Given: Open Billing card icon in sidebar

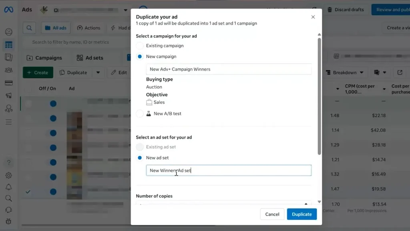Looking at the screenshot, I should pyautogui.click(x=9, y=83).
